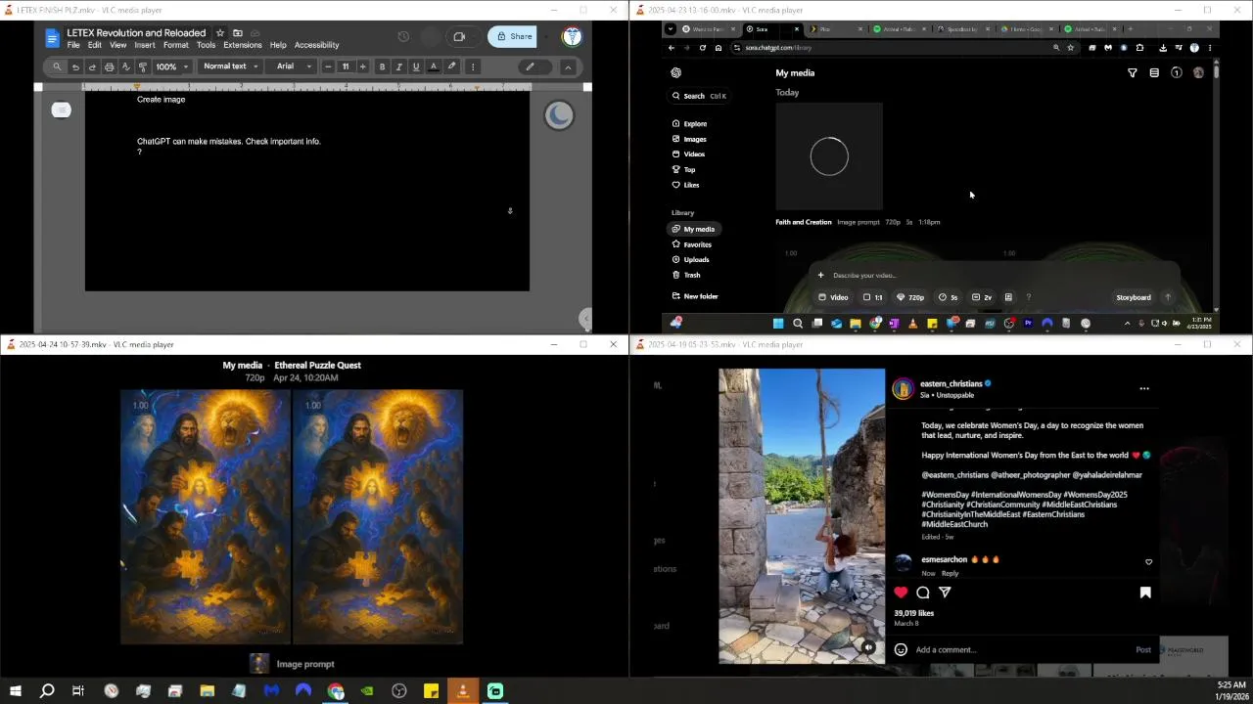Open the text color picker in Docs
The width and height of the screenshot is (1253, 704).
click(x=434, y=66)
